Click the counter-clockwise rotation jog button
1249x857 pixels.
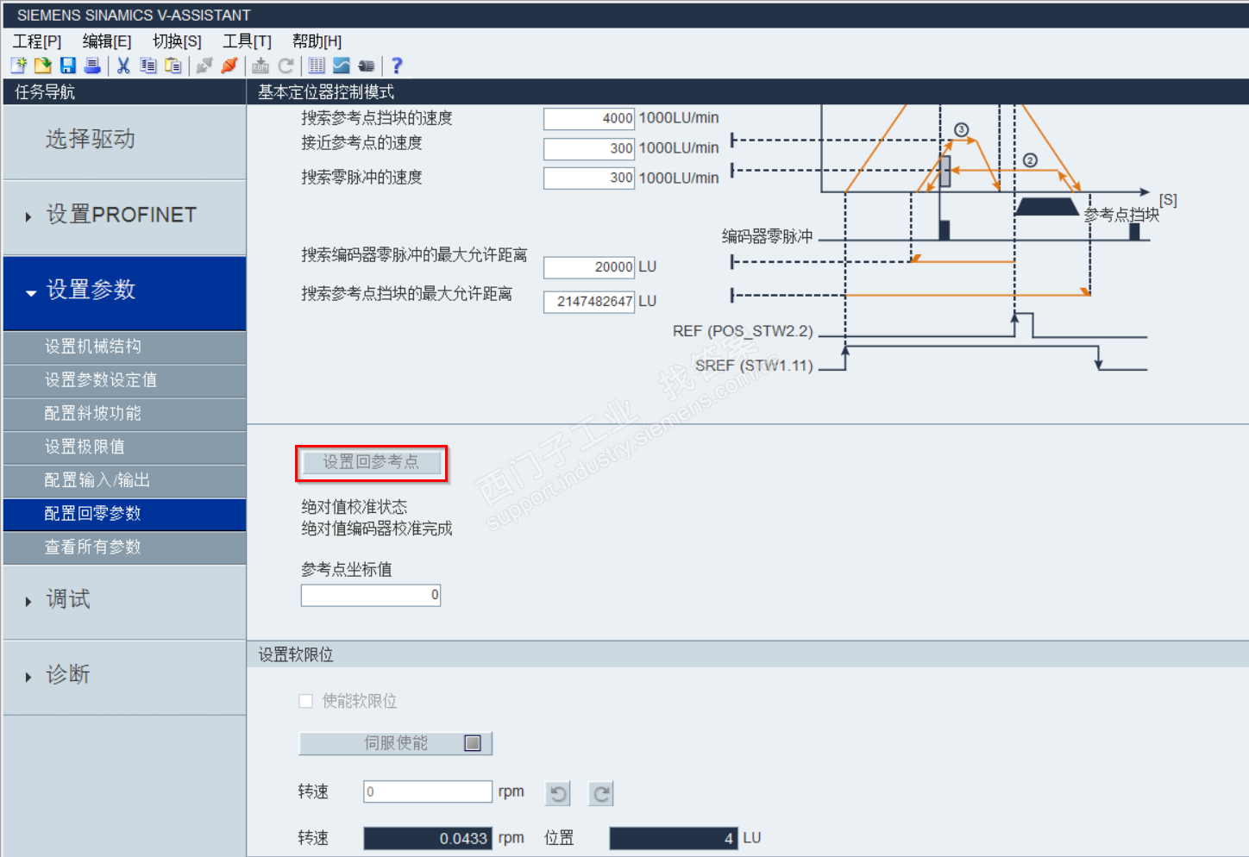coord(559,793)
